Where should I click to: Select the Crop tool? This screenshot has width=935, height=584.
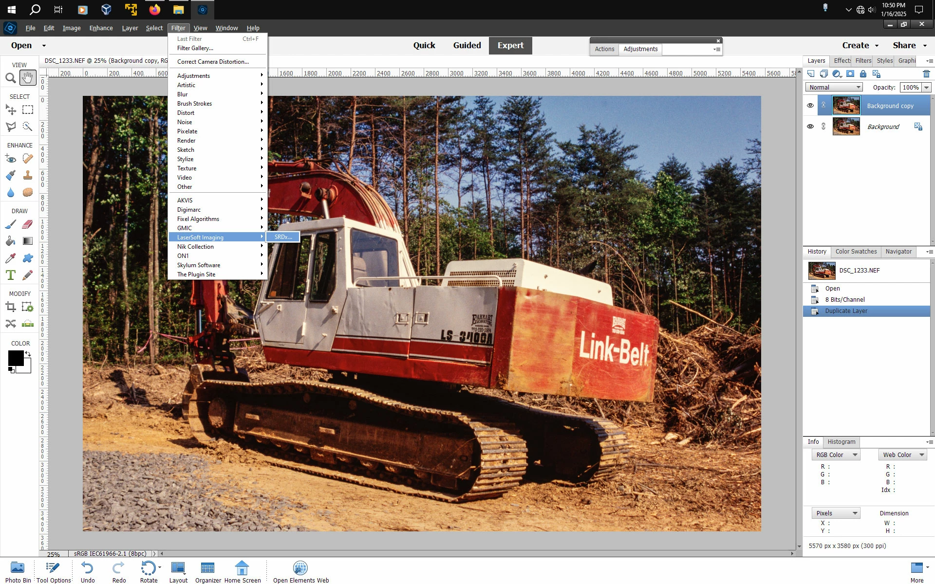10,307
